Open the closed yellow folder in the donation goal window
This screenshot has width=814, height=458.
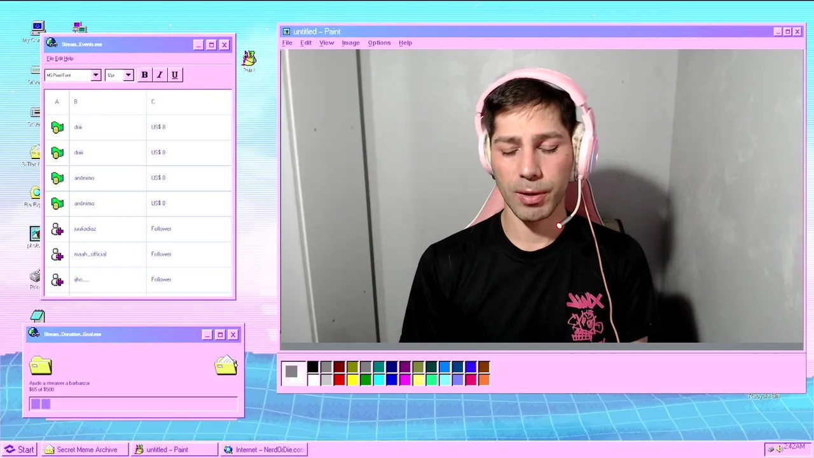(x=41, y=365)
